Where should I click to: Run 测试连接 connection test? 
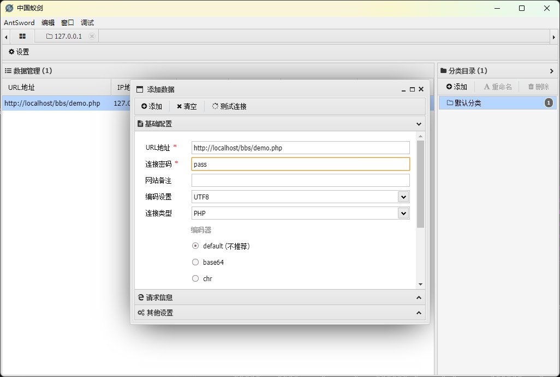coord(229,107)
